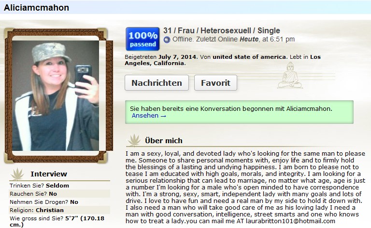Click the Aliciamcmahon profile name header

coord(36,8)
